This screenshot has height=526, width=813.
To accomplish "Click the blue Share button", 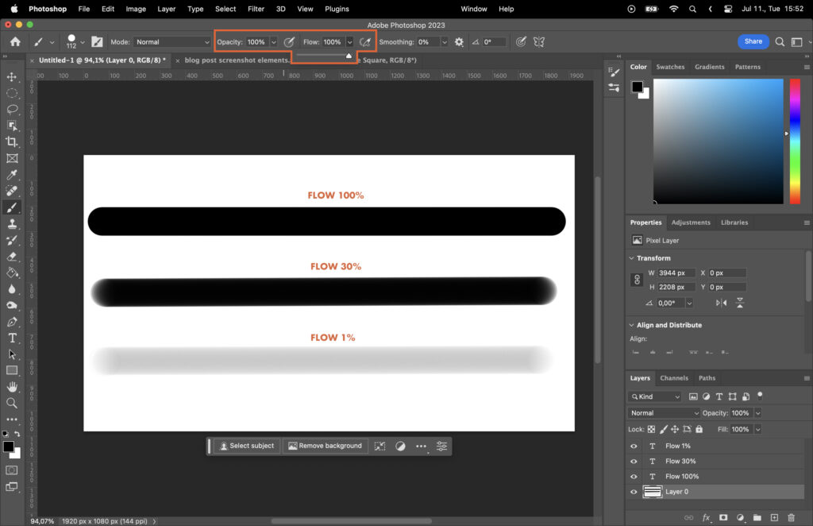I will (753, 41).
